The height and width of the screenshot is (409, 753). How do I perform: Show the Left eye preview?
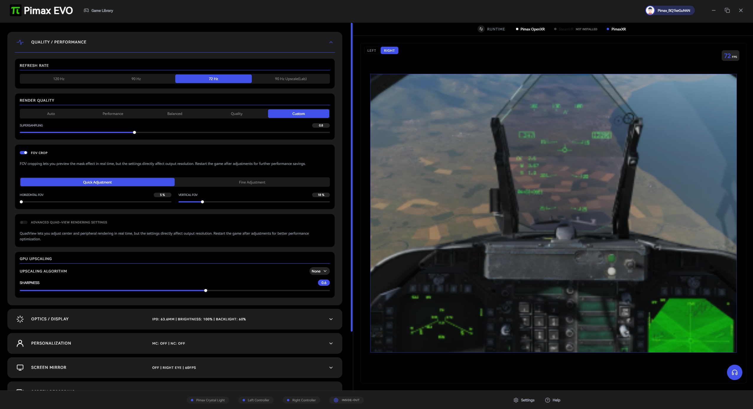[372, 51]
